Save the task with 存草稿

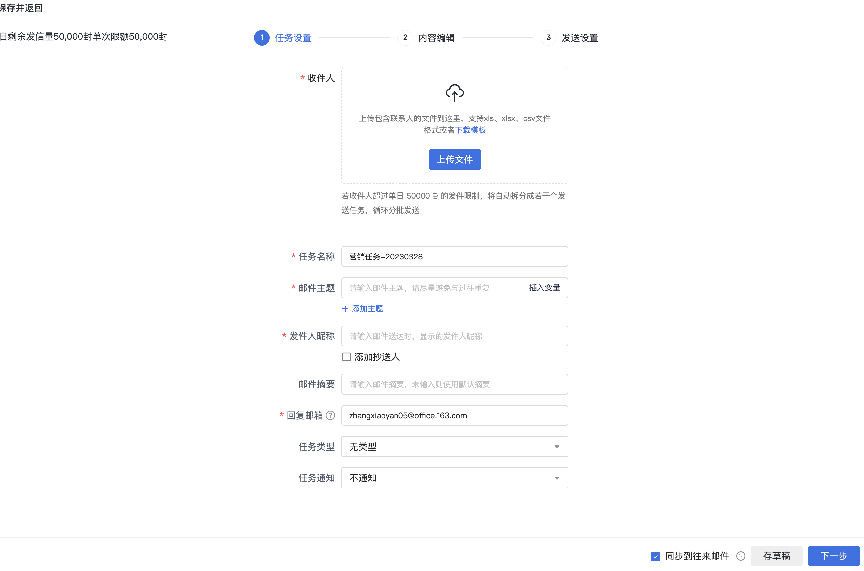pyautogui.click(x=776, y=556)
